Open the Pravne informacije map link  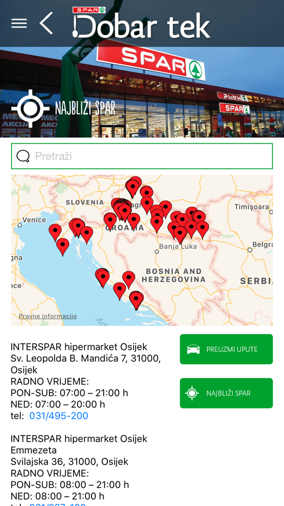[48, 316]
